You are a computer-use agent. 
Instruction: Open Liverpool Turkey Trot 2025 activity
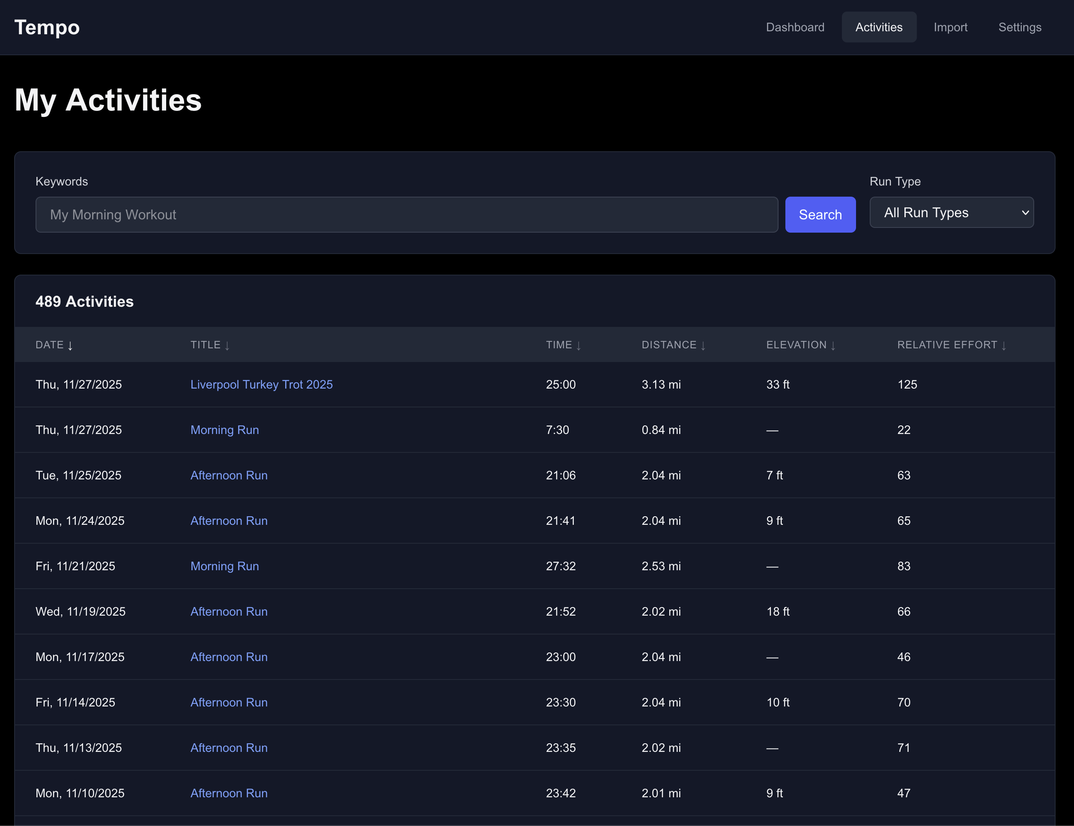[x=261, y=384]
